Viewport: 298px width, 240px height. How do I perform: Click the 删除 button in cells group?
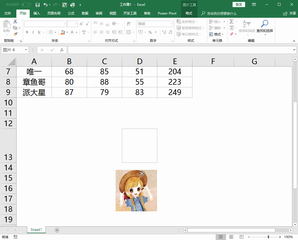click(215, 28)
